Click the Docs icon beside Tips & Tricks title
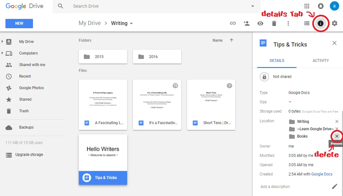 point(263,43)
